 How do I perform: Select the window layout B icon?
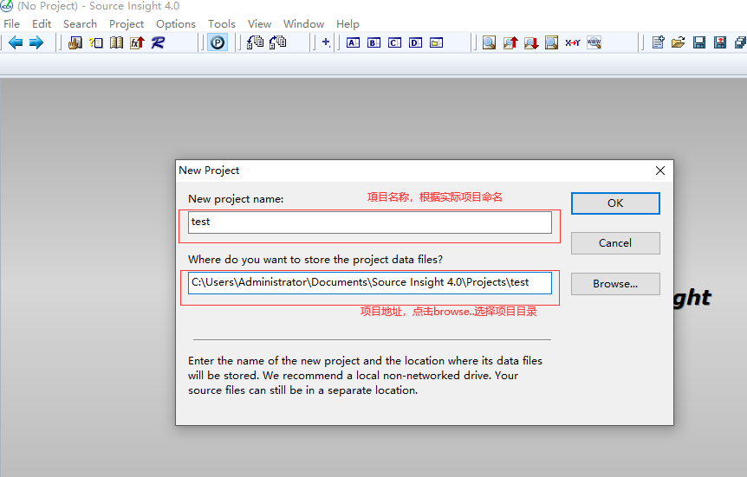click(x=374, y=42)
